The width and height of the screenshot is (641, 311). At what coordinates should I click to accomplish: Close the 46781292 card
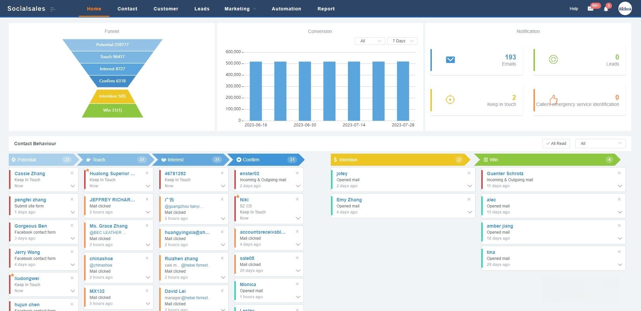tap(222, 173)
